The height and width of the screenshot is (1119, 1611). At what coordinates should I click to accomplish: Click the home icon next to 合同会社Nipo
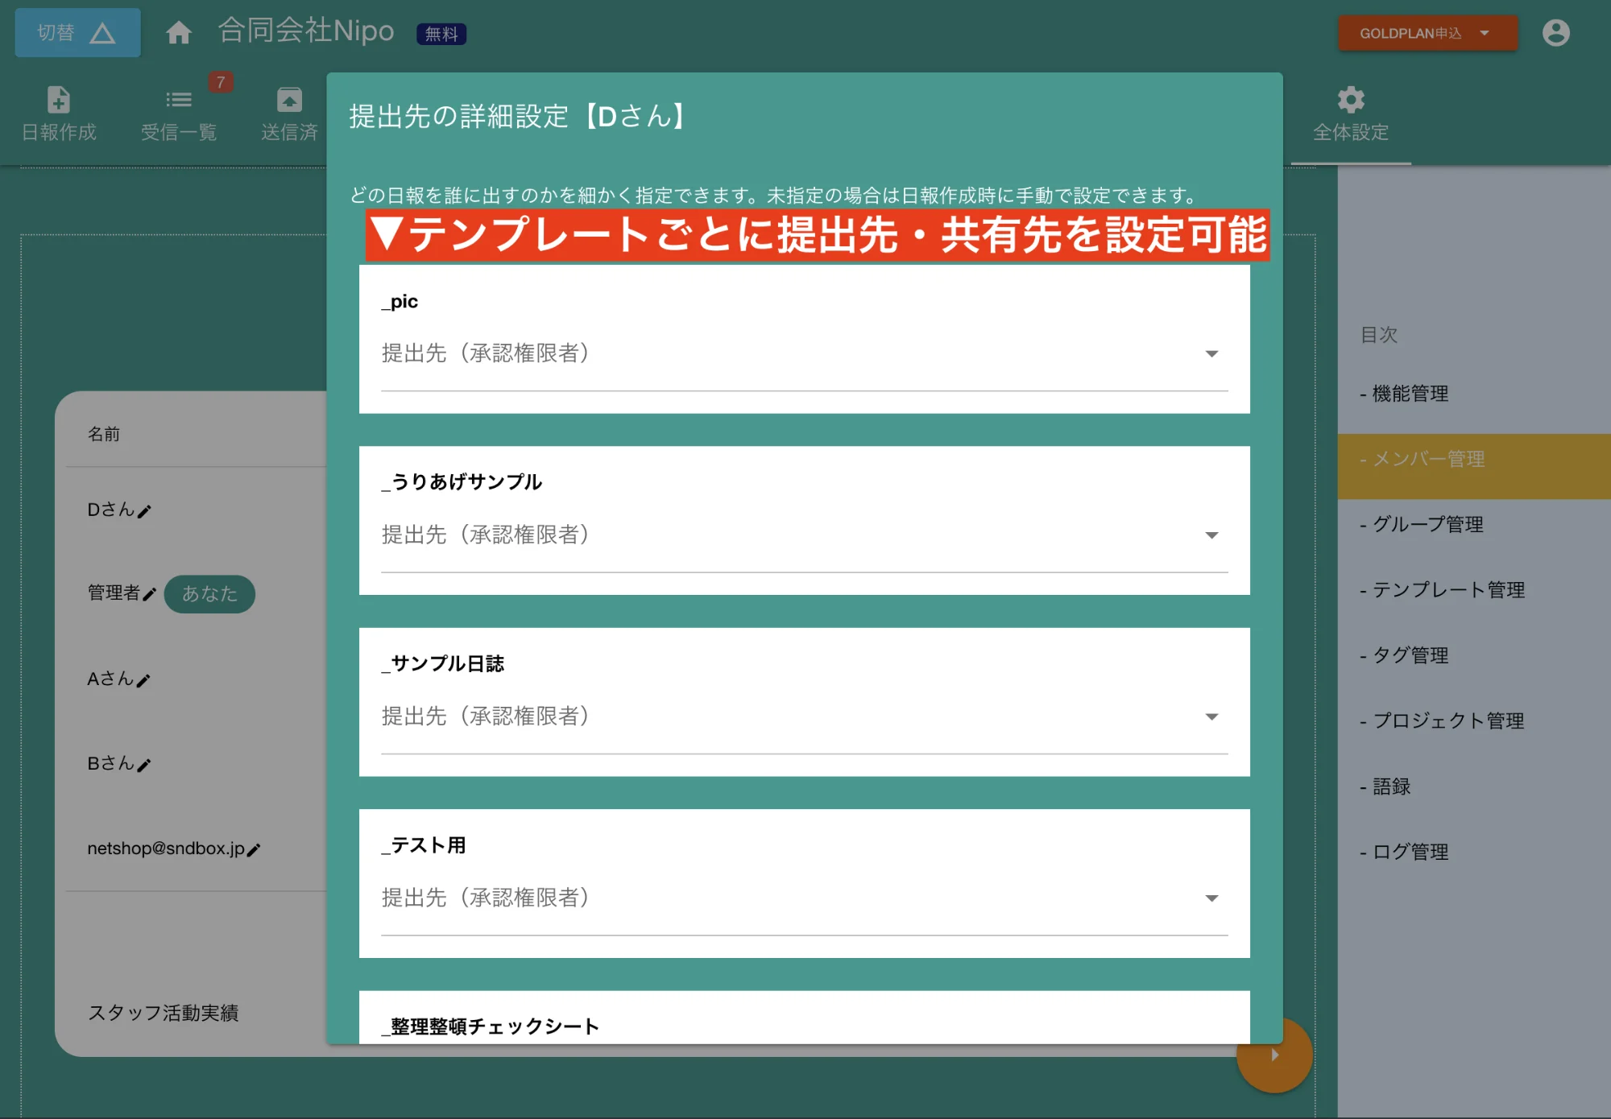[179, 32]
